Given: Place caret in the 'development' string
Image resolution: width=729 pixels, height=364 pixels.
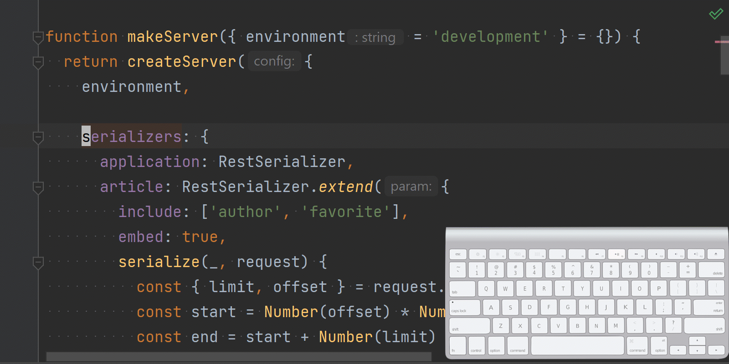Looking at the screenshot, I should point(490,37).
